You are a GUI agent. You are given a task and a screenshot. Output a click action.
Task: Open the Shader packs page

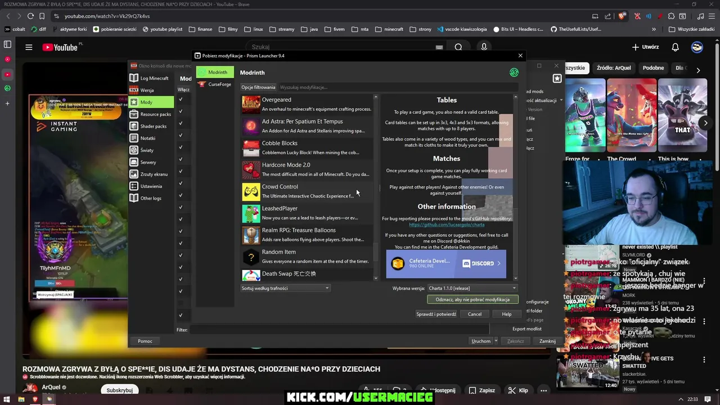(150, 126)
